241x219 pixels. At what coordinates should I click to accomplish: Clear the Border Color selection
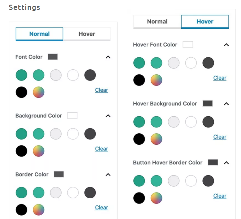point(101,208)
